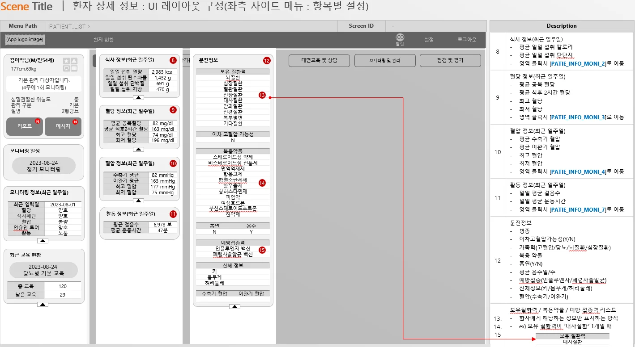This screenshot has width=635, height=347.
Task: Click the N value under 흡연
Action: [x=214, y=232]
